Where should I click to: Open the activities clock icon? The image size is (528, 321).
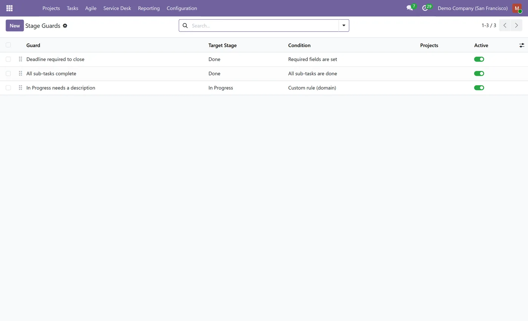point(425,8)
